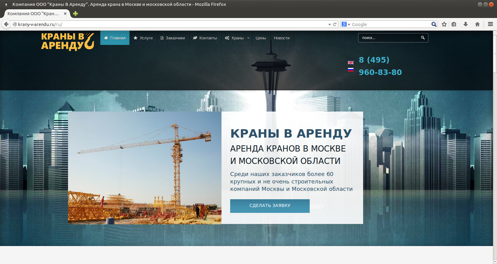This screenshot has height=264, width=497.
Task: Click the Краны в Аренду logo
Action: (68, 41)
